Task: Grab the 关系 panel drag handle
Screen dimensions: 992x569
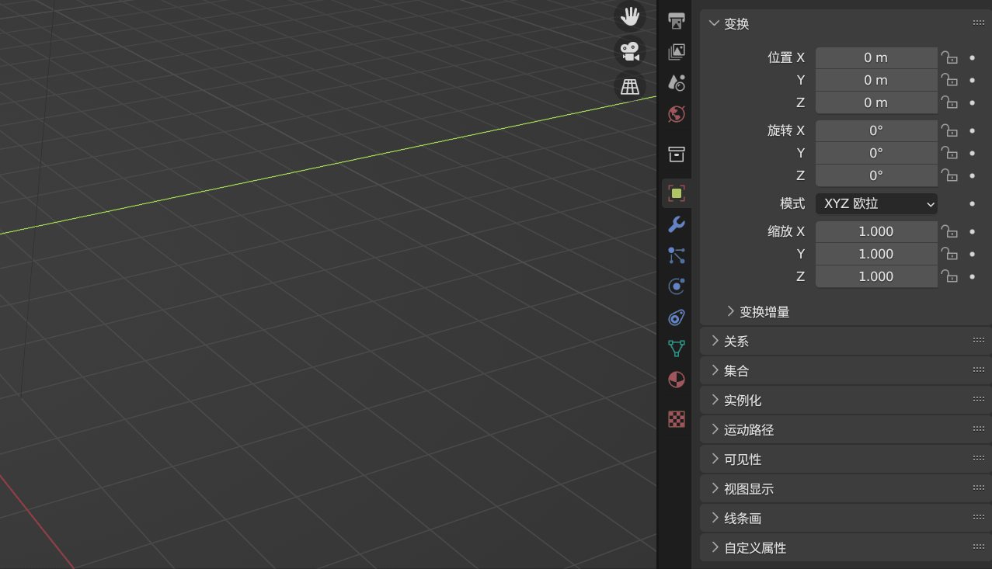Action: 979,340
